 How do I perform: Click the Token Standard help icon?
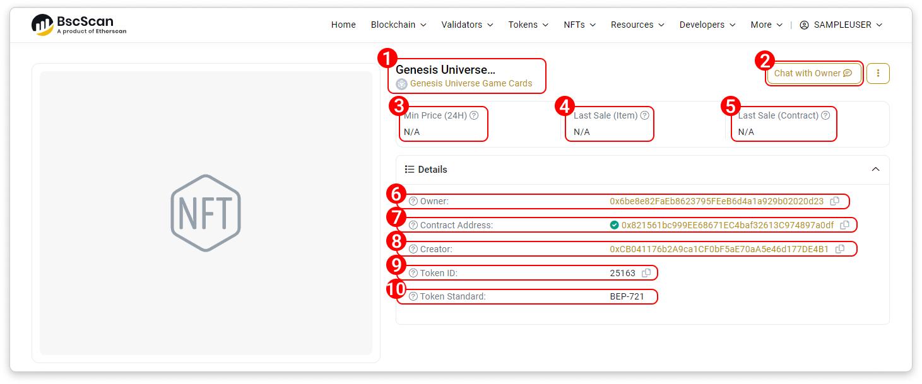[x=413, y=296]
